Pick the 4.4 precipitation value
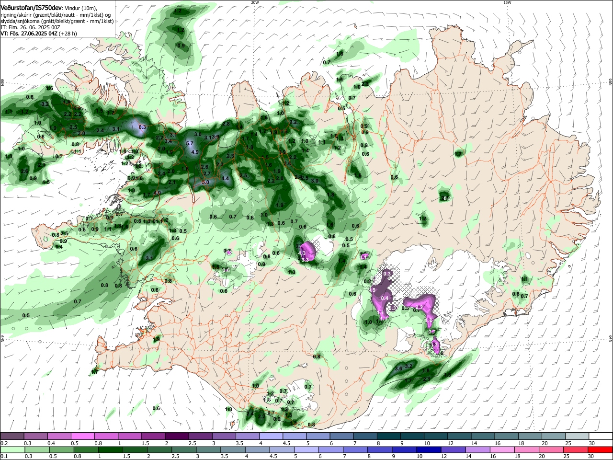The image size is (613, 460). point(226,178)
